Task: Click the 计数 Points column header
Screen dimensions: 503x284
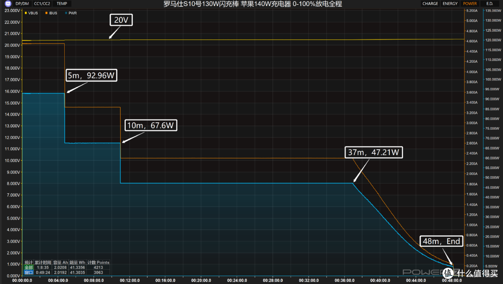Action: pos(98,262)
